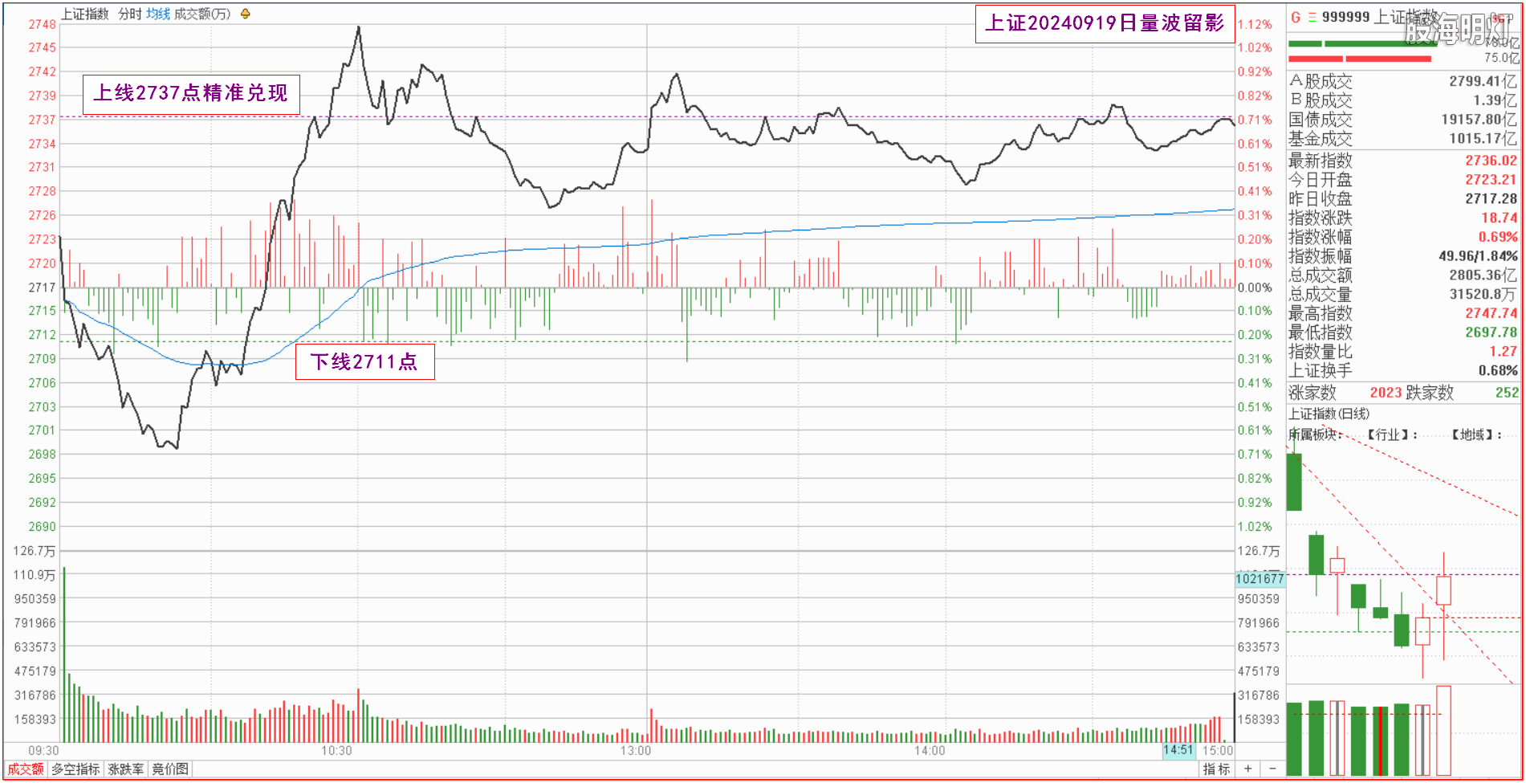Click the 上证换手 value 0.68%

coord(1498,371)
